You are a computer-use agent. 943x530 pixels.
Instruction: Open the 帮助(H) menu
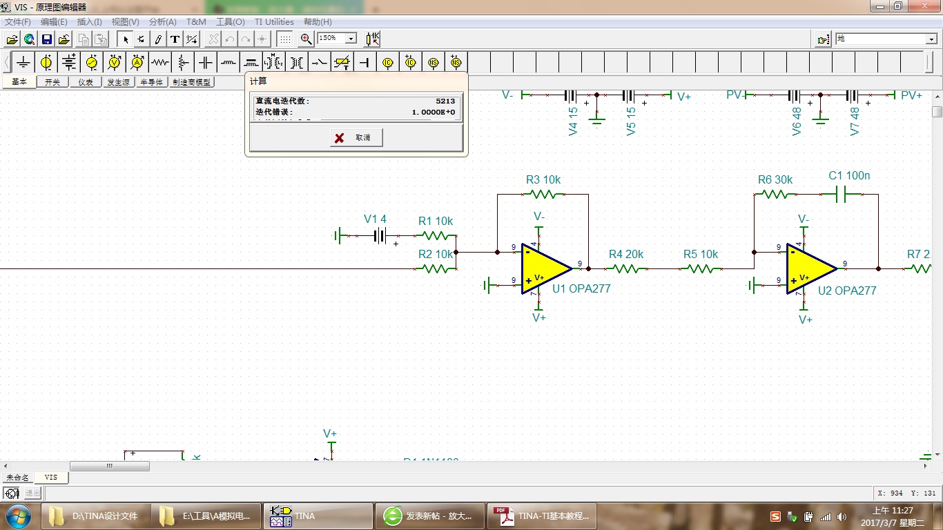pyautogui.click(x=318, y=22)
